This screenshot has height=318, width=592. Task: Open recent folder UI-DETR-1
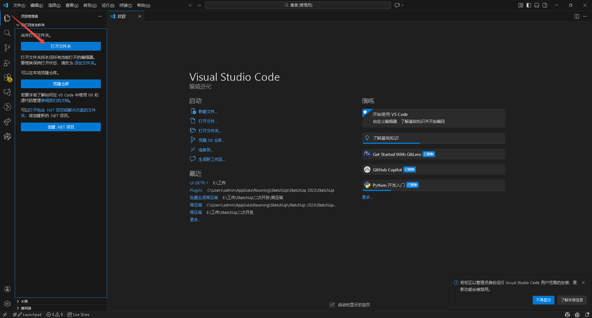(199, 183)
